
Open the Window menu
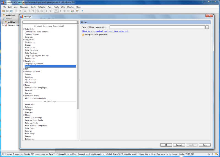(70, 7)
